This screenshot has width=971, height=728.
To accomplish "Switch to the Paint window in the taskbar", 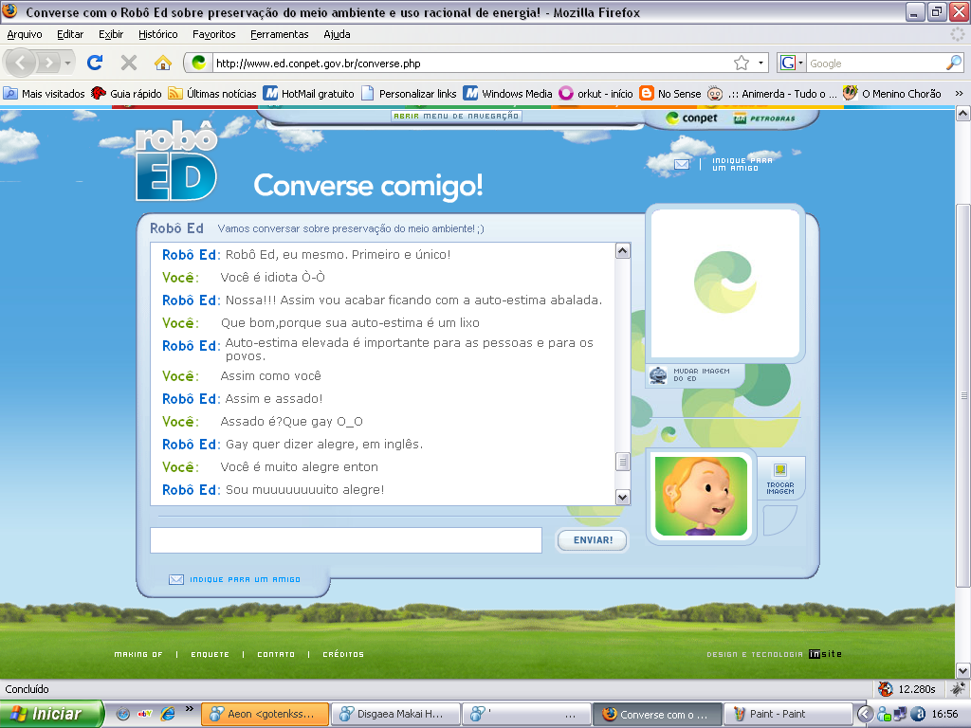I will [786, 714].
